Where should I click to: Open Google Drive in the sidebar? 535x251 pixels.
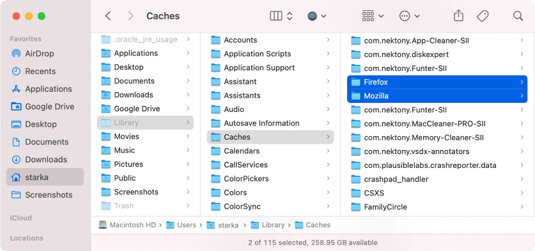(45, 107)
